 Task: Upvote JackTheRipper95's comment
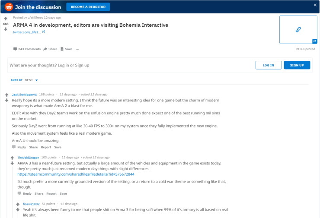point(6,95)
